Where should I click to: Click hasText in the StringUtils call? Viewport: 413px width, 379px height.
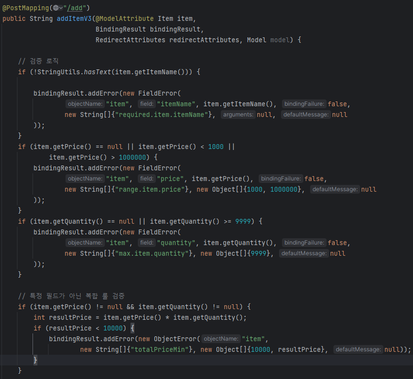[98, 72]
